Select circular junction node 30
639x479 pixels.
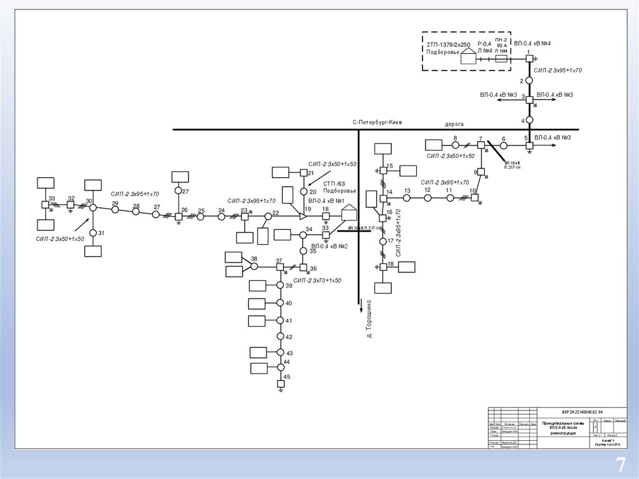(x=93, y=208)
